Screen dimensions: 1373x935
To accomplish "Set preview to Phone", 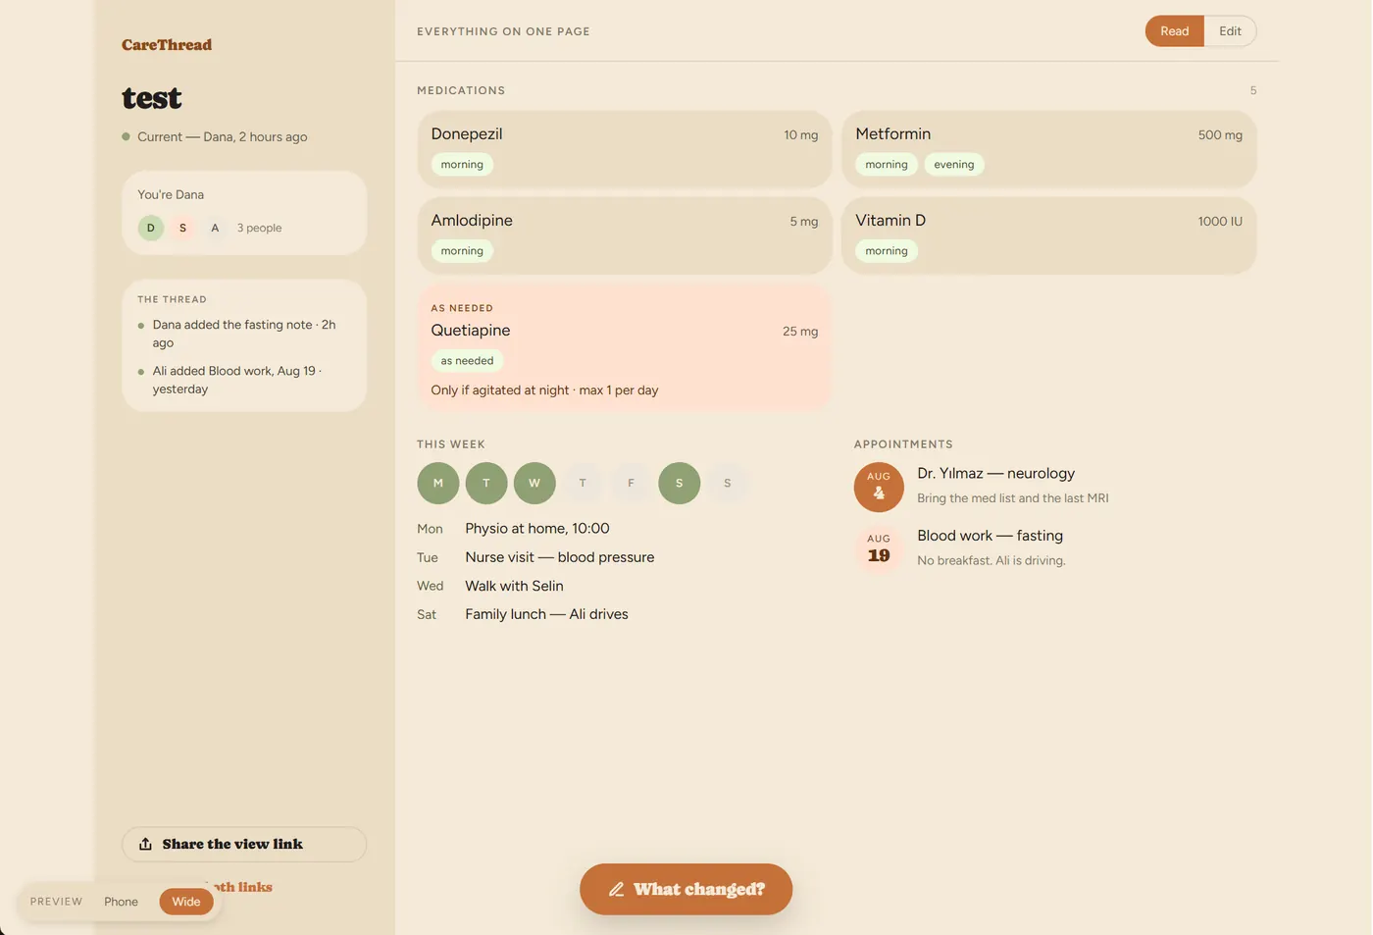I will [x=121, y=902].
